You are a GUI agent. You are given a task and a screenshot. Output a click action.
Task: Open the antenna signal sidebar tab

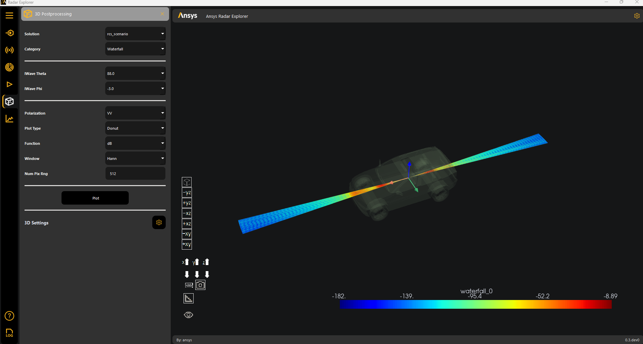9,50
